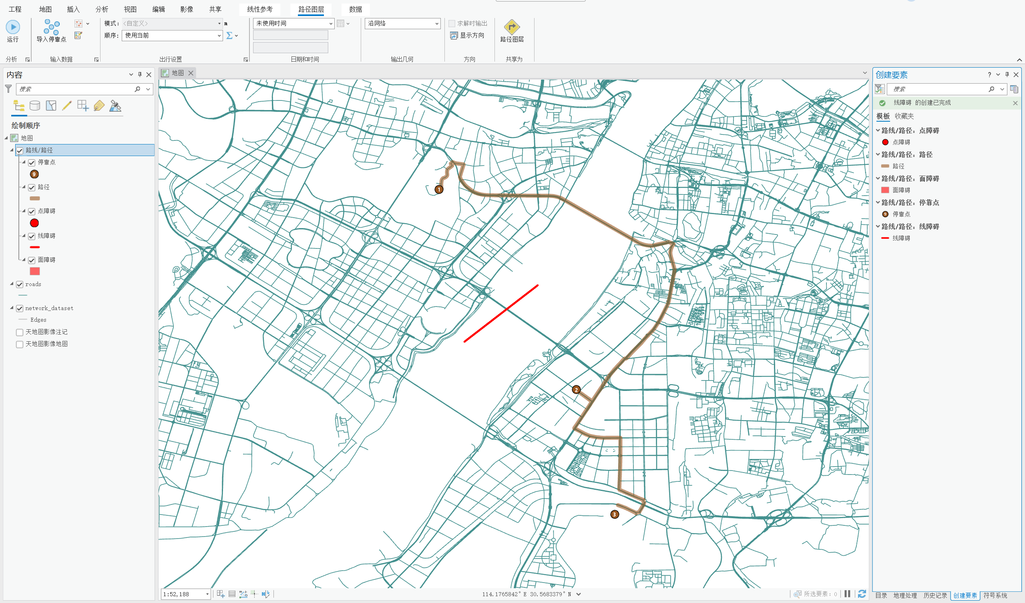Switch to List by Data Source view
Screen dimensions: 1025x603
[x=35, y=106]
